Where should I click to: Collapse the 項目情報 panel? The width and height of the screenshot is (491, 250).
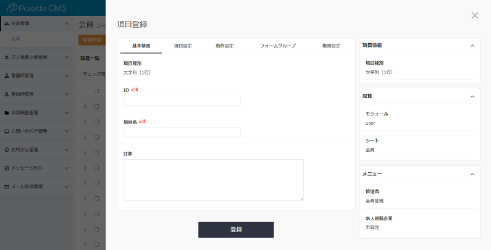coord(472,46)
